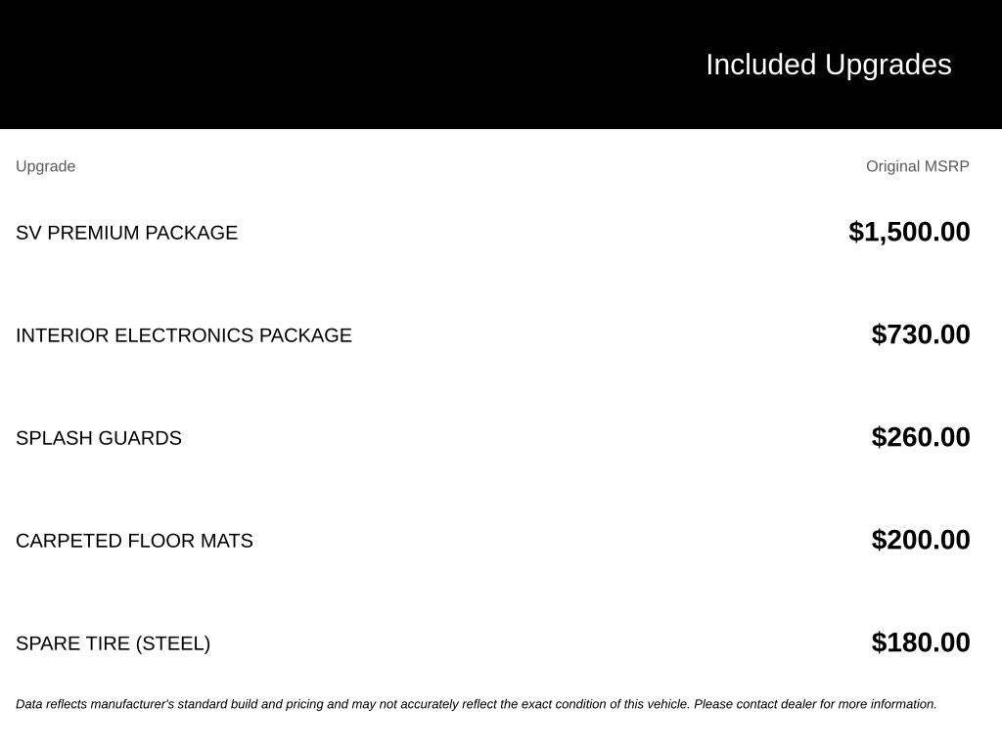Click the $730.00 price amount
1002x751 pixels.
coord(920,334)
